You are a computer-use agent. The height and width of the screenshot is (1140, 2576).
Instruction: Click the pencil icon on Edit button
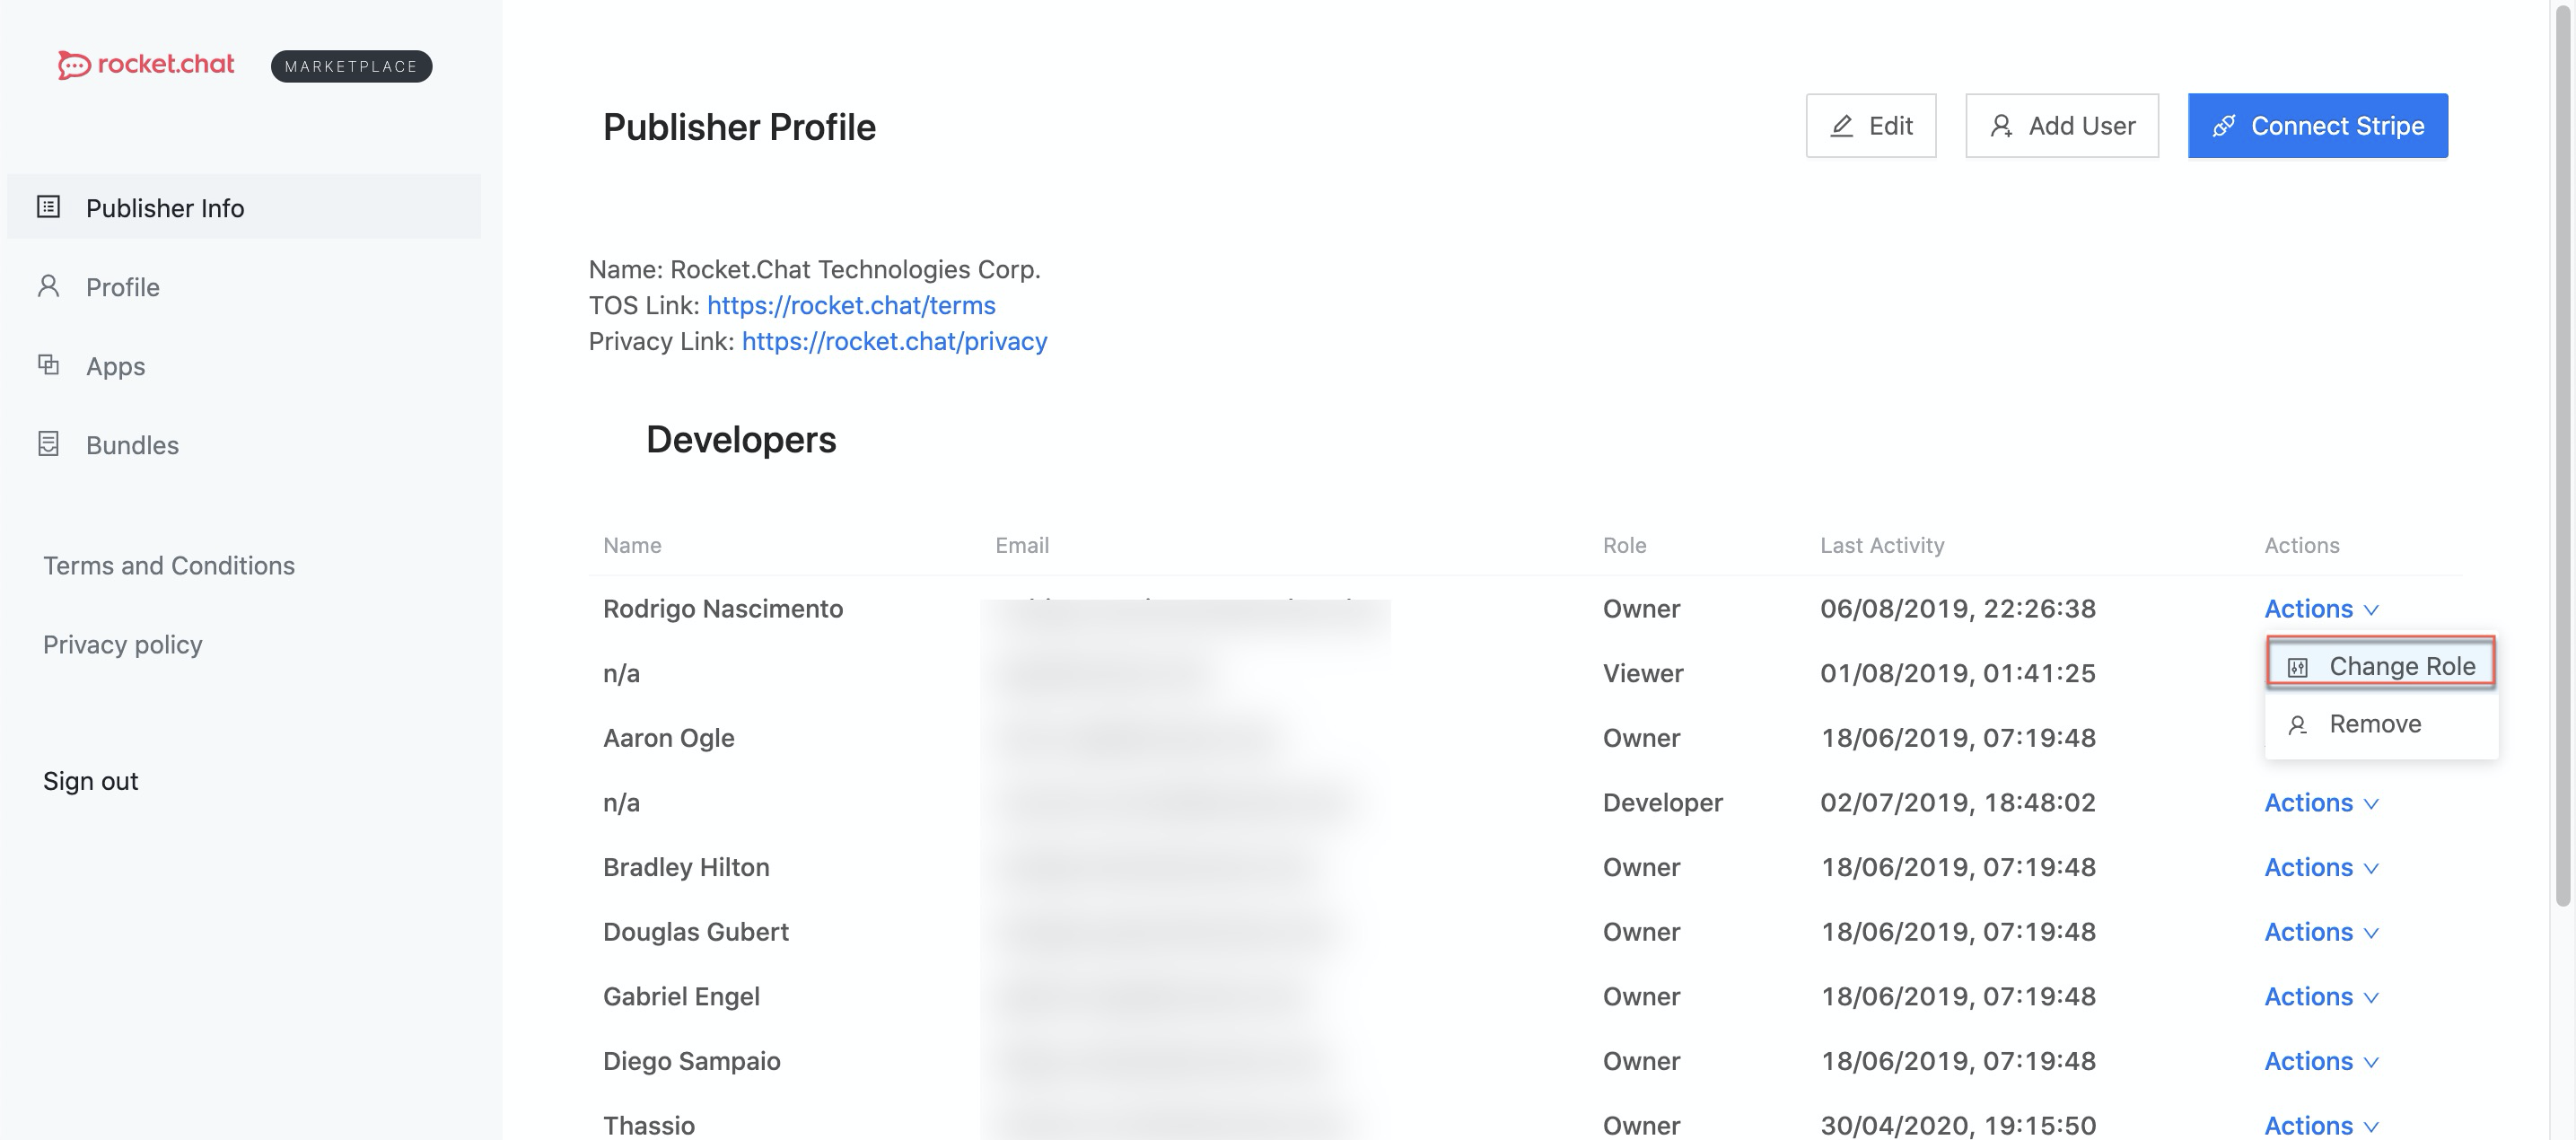tap(1841, 126)
